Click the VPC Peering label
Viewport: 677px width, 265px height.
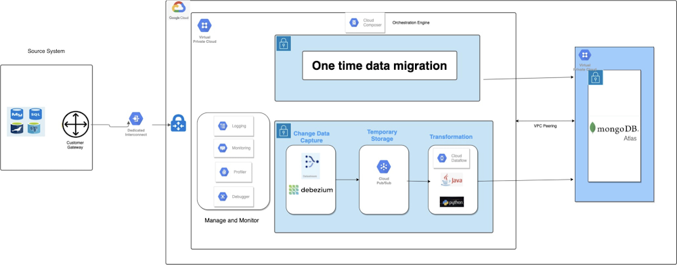(x=544, y=126)
